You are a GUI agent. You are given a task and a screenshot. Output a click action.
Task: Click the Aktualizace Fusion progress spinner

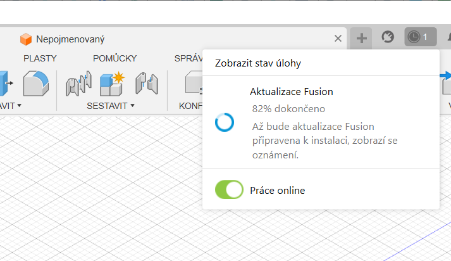[225, 122]
